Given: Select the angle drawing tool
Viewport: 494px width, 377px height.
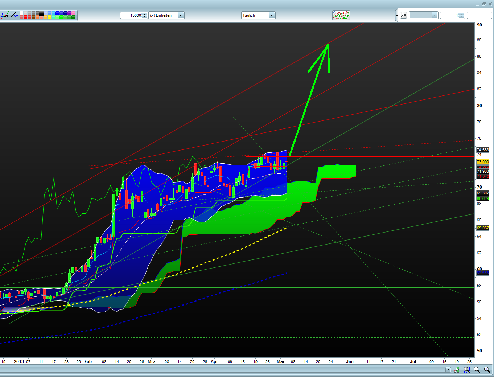Looking at the screenshot, I should click(15, 15).
